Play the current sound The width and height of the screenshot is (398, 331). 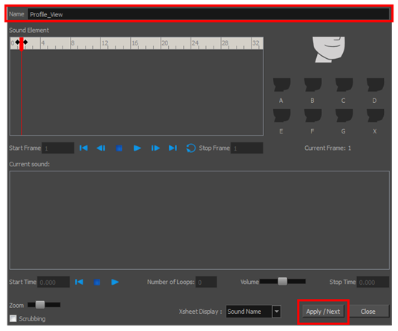click(x=115, y=282)
